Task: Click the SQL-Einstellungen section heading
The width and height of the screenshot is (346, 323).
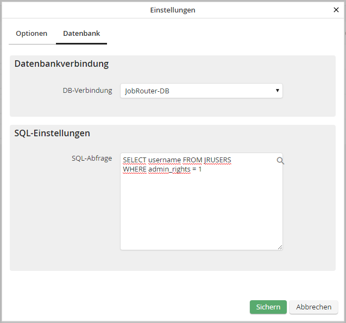Action: [x=52, y=133]
